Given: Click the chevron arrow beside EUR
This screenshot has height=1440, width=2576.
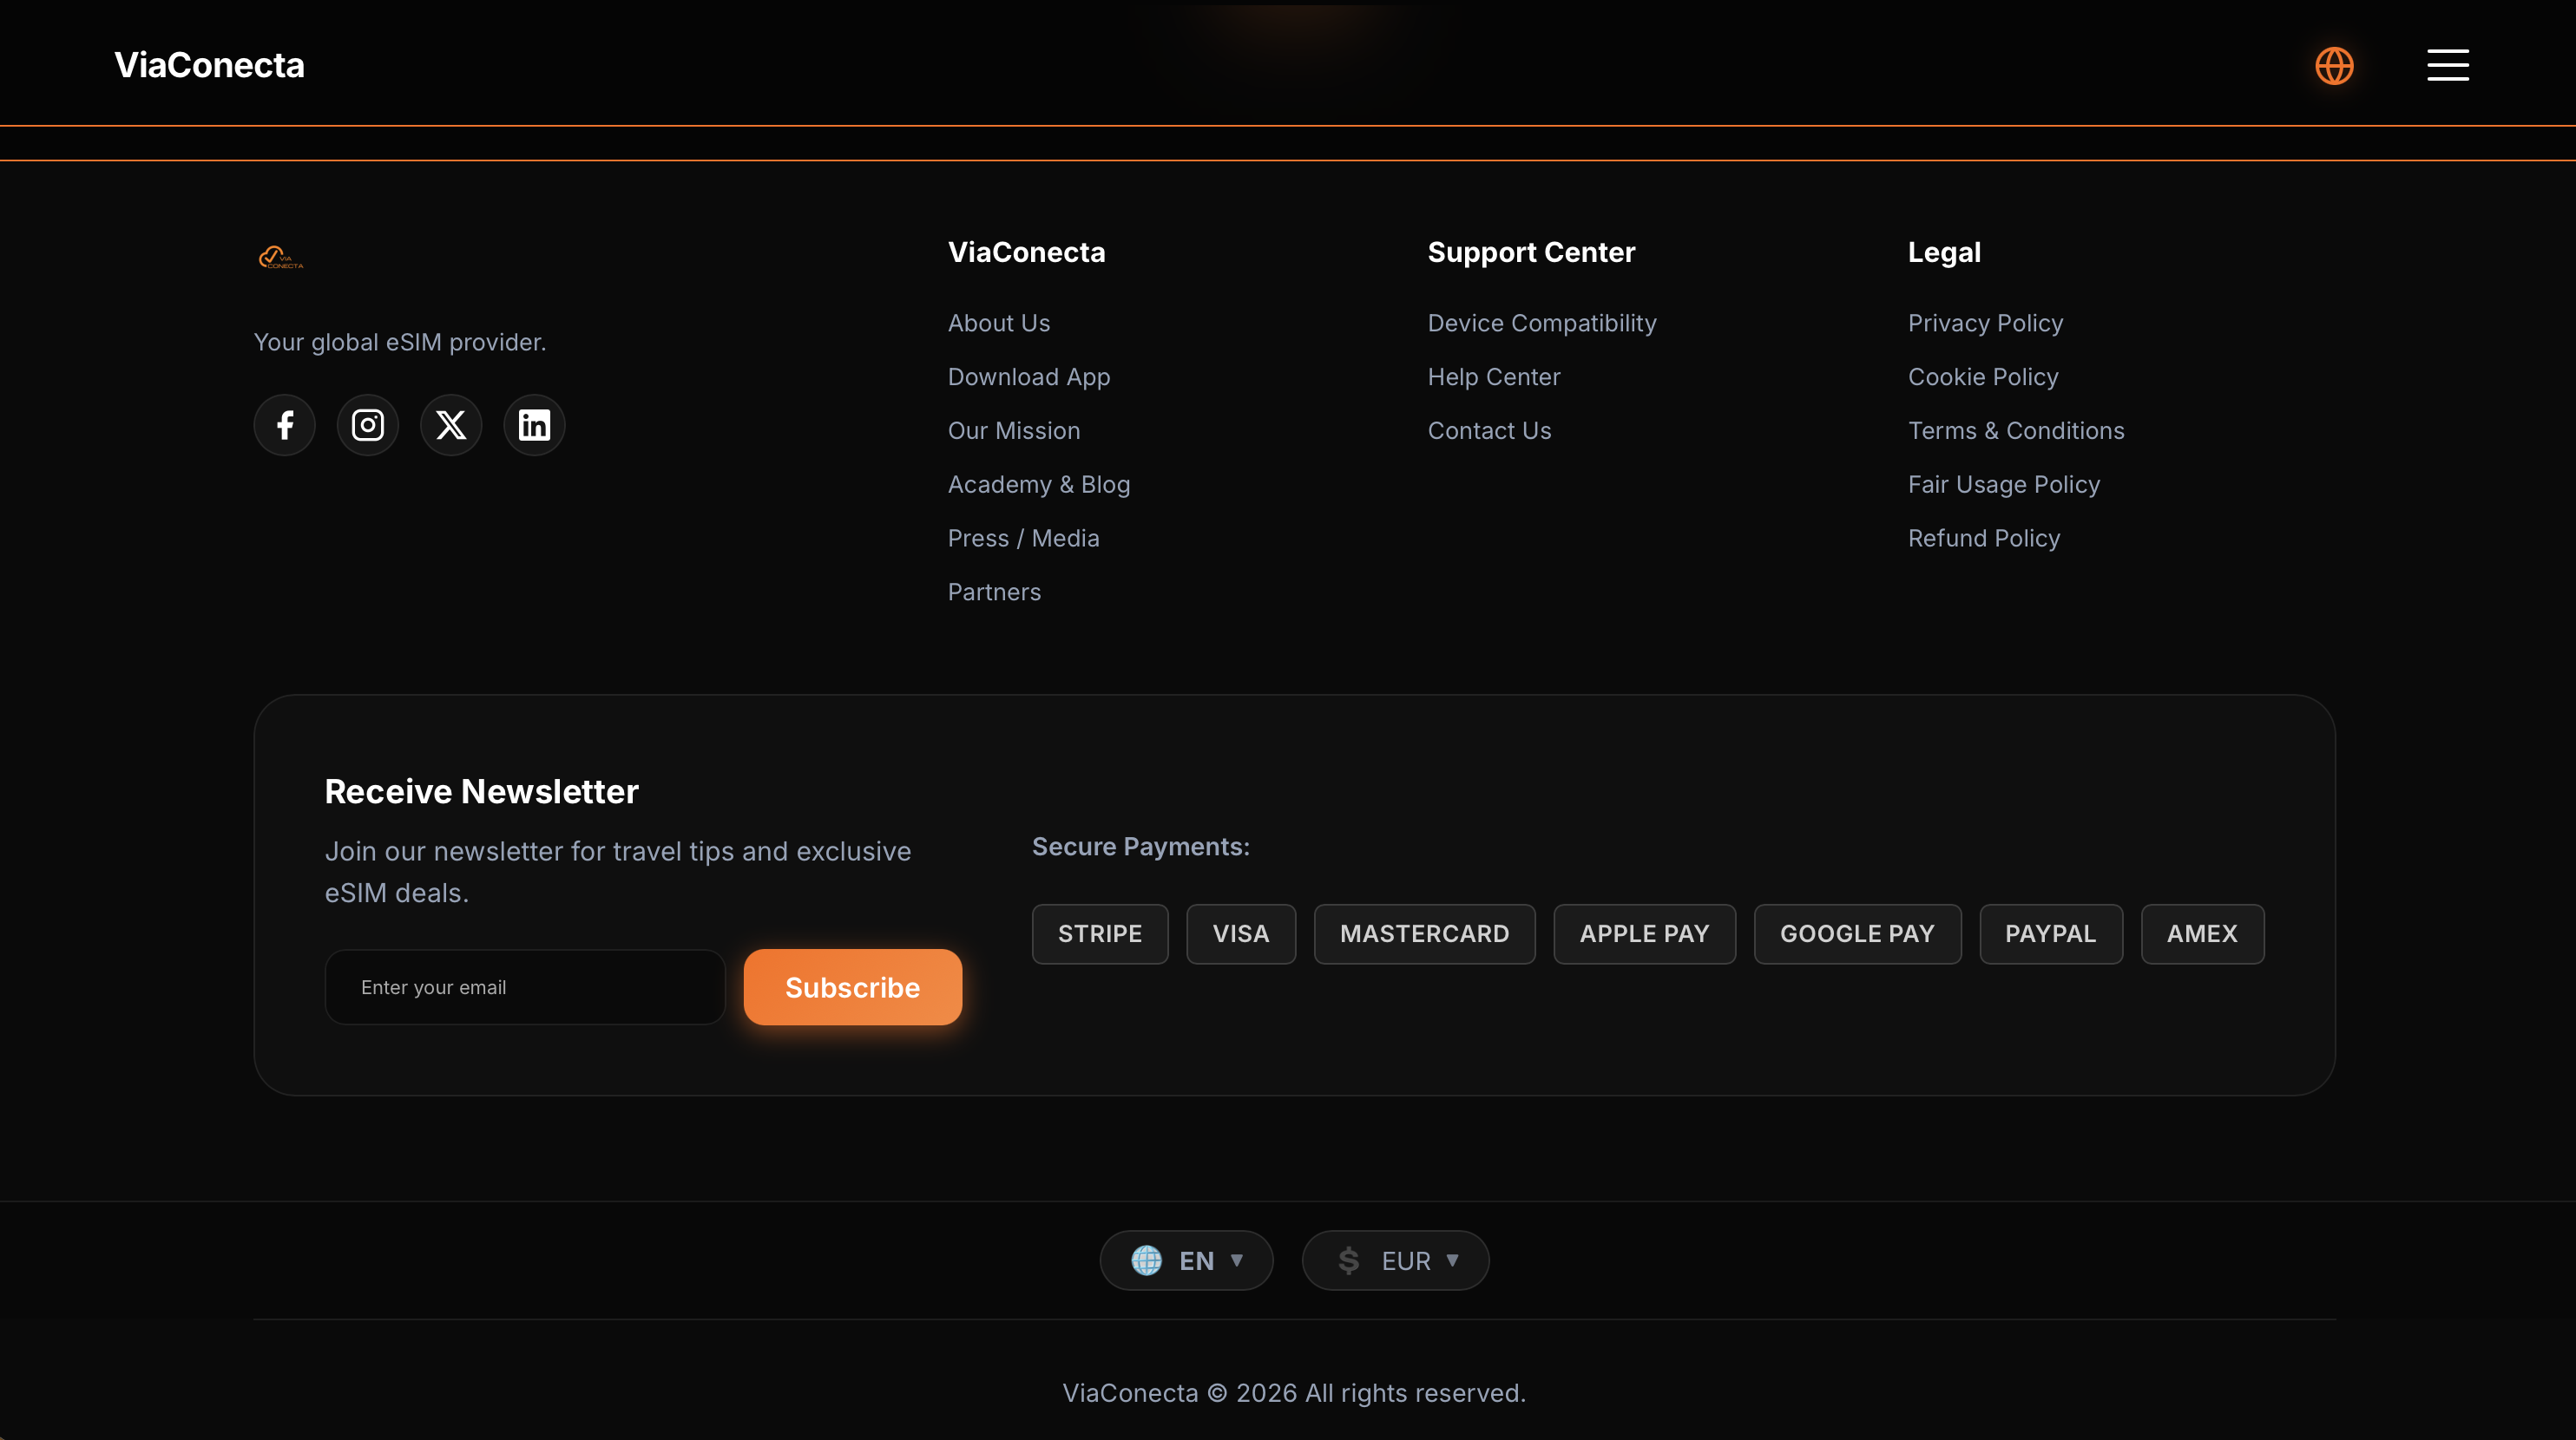Looking at the screenshot, I should point(1454,1260).
